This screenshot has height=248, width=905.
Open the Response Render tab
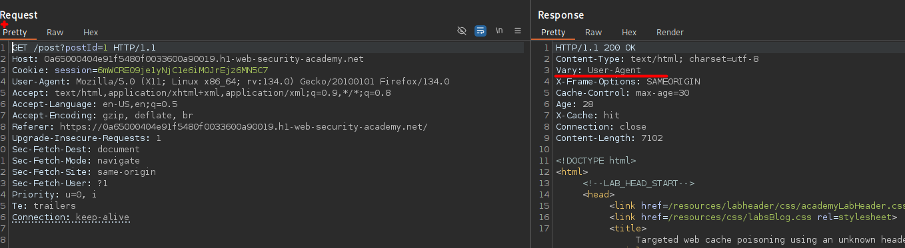pyautogui.click(x=670, y=32)
